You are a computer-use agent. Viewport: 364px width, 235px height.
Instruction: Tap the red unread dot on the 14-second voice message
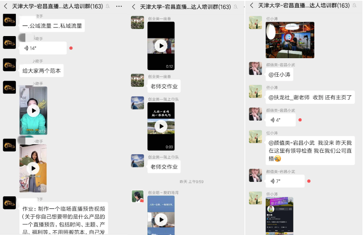(x=70, y=48)
